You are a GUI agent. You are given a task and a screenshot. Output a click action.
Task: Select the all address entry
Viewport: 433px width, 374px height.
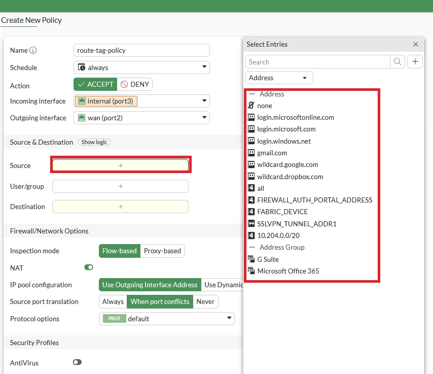[261, 188]
